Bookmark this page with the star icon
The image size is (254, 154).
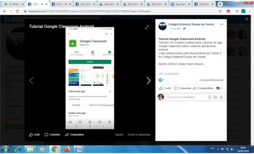coord(220,11)
